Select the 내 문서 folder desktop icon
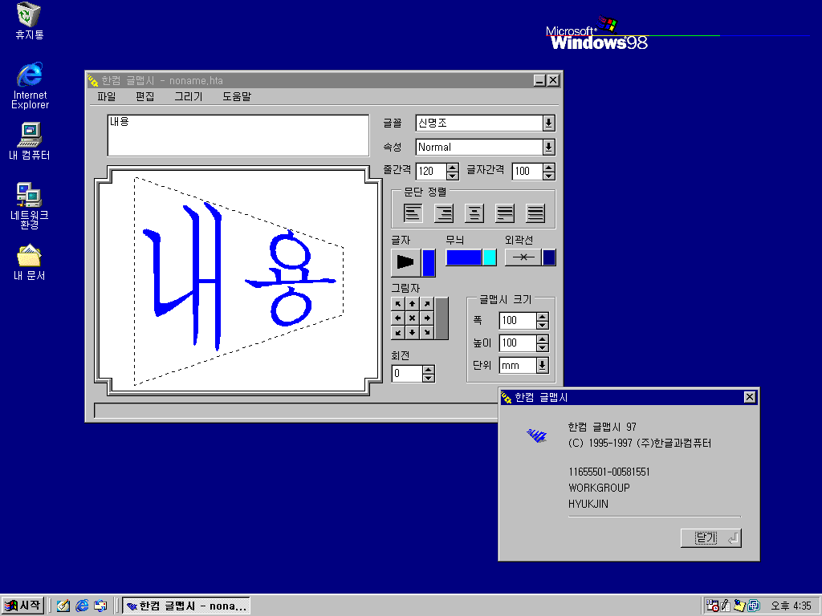This screenshot has height=616, width=822. coord(30,262)
